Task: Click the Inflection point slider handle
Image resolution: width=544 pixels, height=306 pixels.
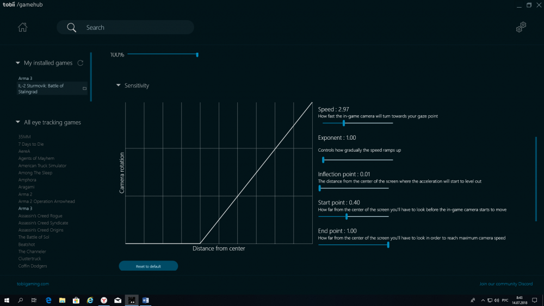Action: (319, 188)
